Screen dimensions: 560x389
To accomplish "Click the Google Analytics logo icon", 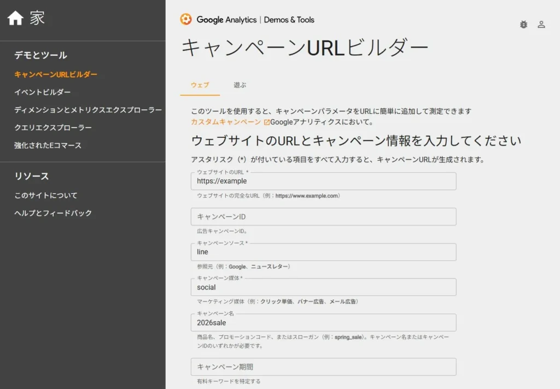I will click(186, 19).
